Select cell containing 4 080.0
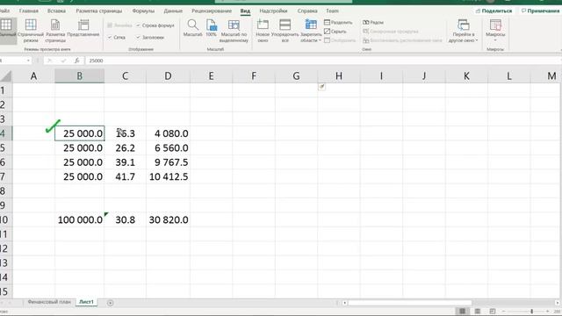The width and height of the screenshot is (562, 316). click(x=168, y=133)
